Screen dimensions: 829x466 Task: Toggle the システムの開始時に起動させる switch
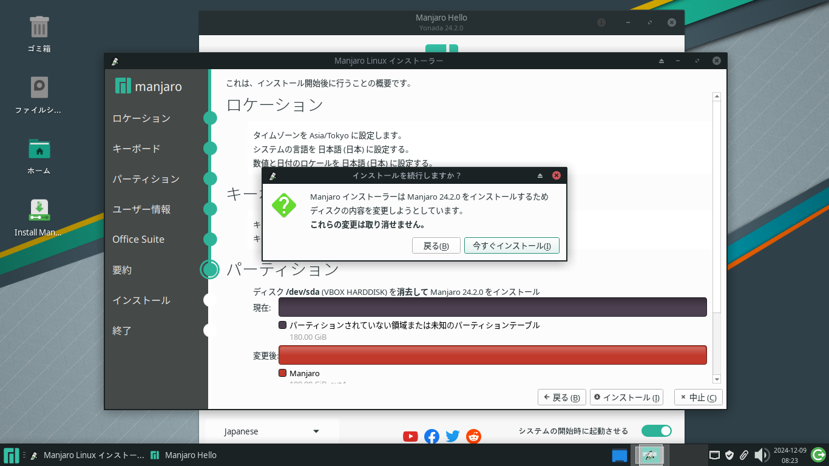tap(657, 431)
